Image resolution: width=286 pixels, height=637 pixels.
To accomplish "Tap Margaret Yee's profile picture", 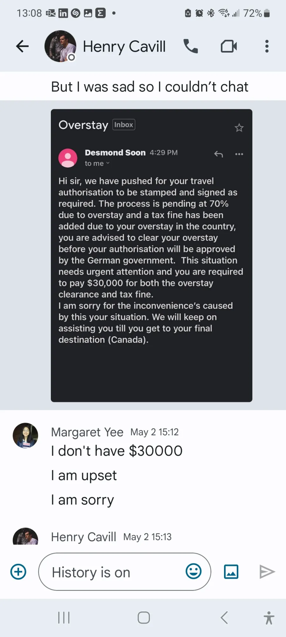I will click(25, 435).
